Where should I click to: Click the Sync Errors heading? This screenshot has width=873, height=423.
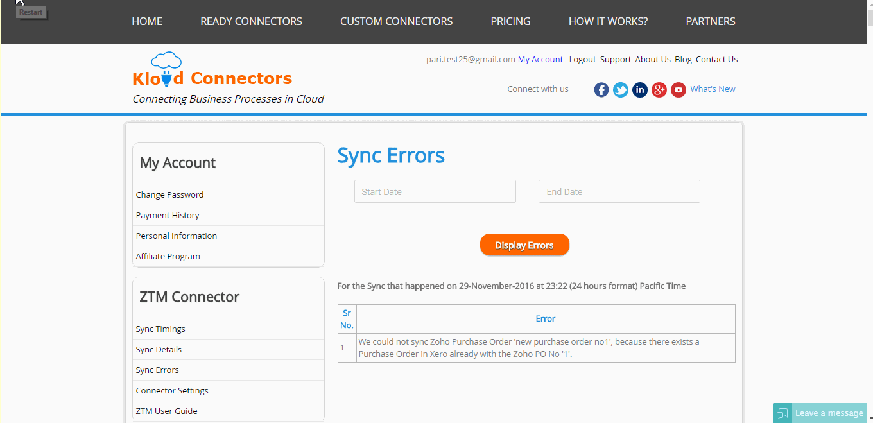(391, 155)
